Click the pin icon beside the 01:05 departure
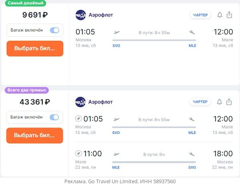This screenshot has height=184, width=240. (x=78, y=119)
